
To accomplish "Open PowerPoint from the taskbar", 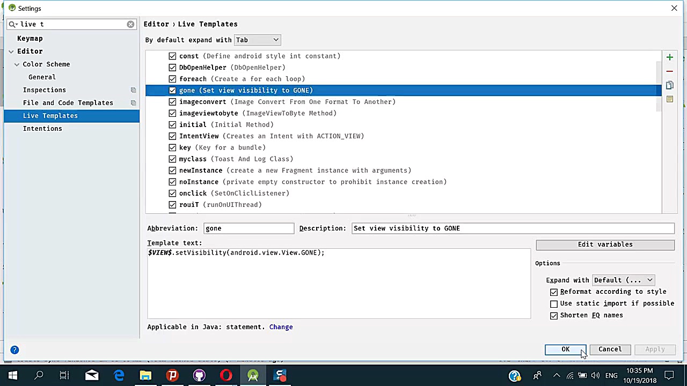I will [172, 375].
